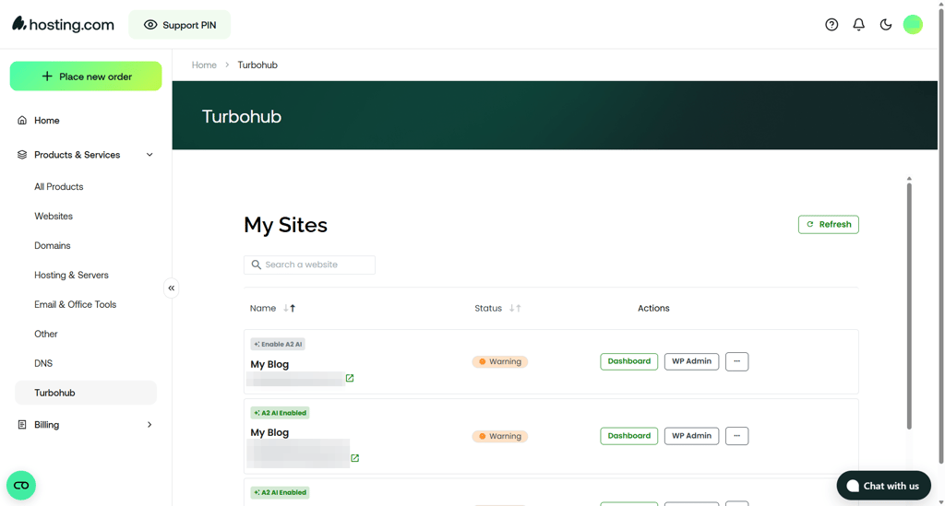The width and height of the screenshot is (945, 506).
Task: Open All Products
Action: tap(58, 186)
